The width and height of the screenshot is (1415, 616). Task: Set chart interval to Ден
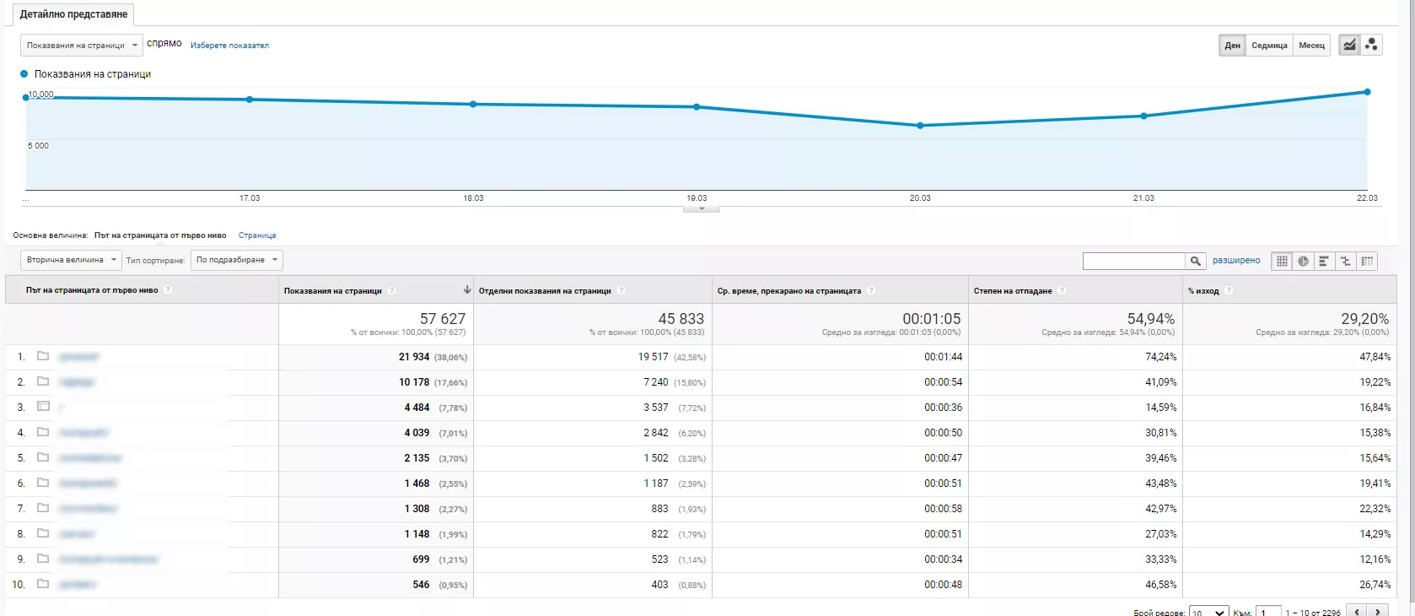click(1233, 46)
